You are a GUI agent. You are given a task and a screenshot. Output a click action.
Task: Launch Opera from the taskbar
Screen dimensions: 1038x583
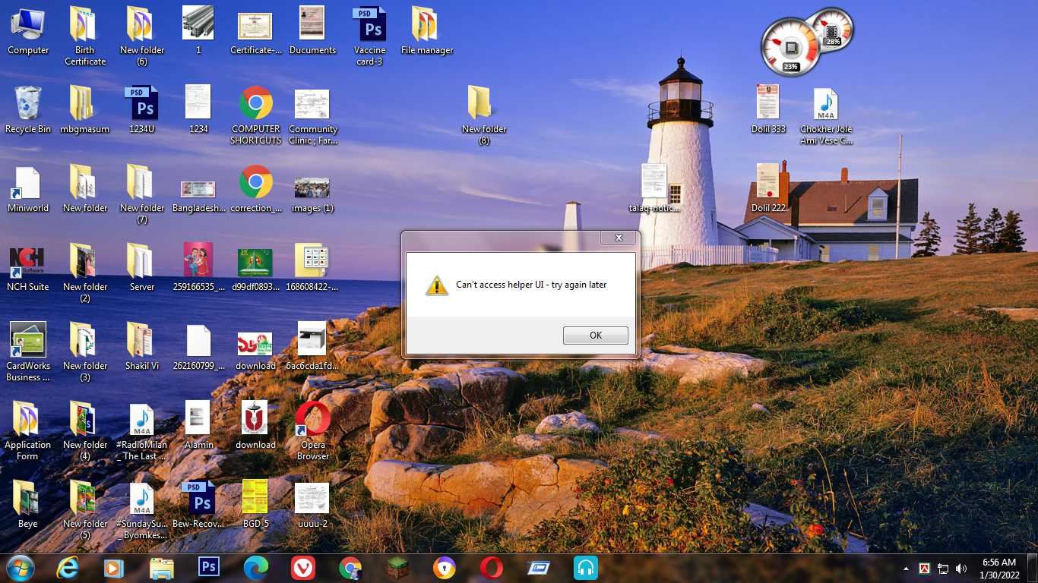pos(491,568)
